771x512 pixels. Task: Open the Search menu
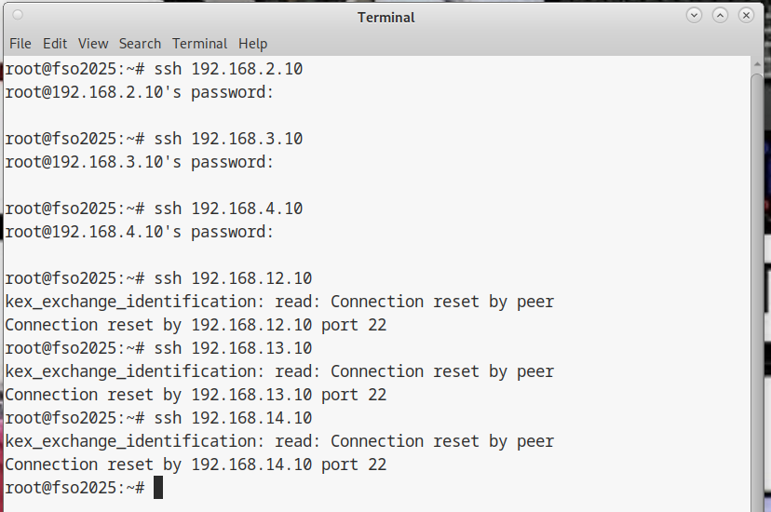[140, 44]
